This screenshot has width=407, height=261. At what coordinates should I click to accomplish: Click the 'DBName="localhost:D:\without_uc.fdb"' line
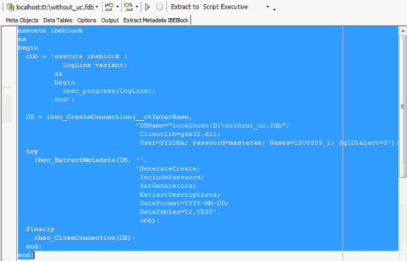[213, 126]
